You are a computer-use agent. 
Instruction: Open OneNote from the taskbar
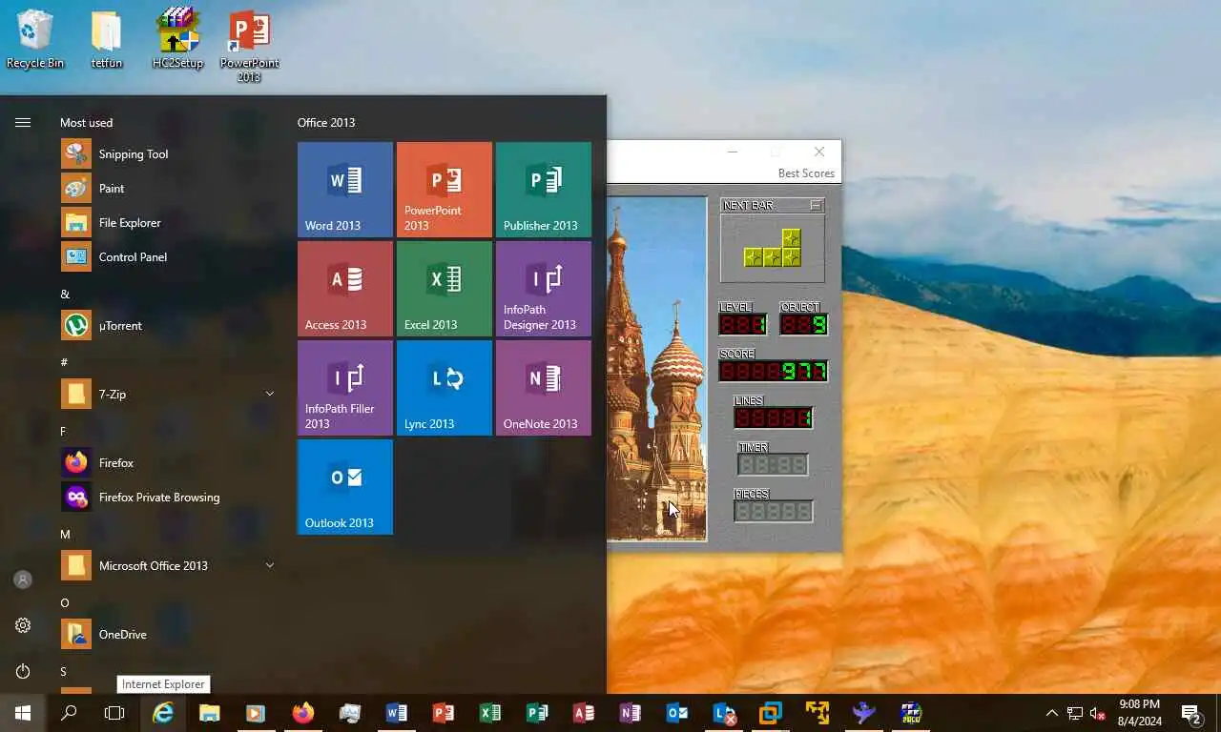click(x=631, y=713)
